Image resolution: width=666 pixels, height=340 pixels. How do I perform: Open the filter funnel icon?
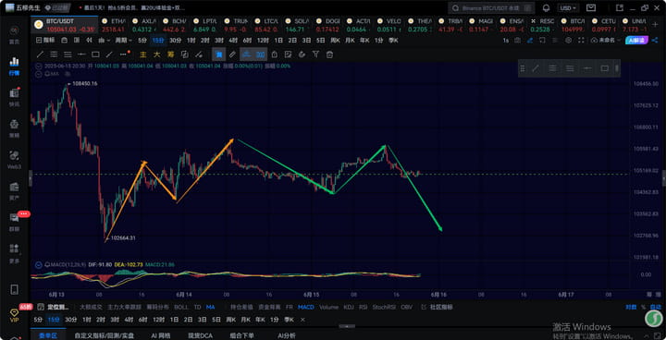pos(315,55)
